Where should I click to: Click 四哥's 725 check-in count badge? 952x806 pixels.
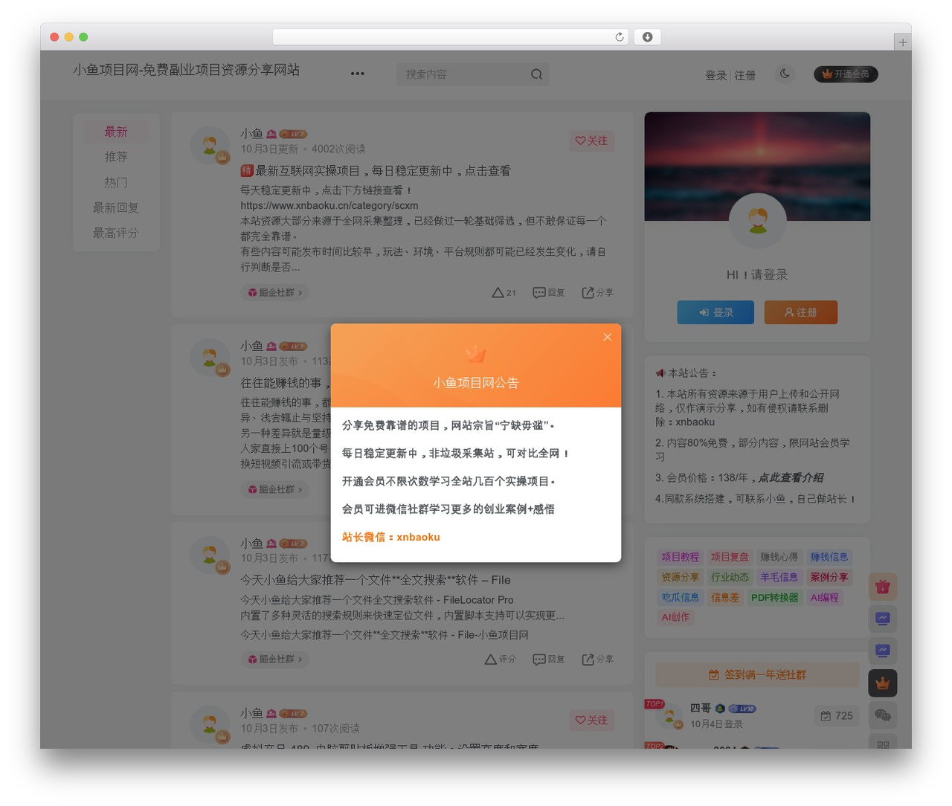coord(837,716)
